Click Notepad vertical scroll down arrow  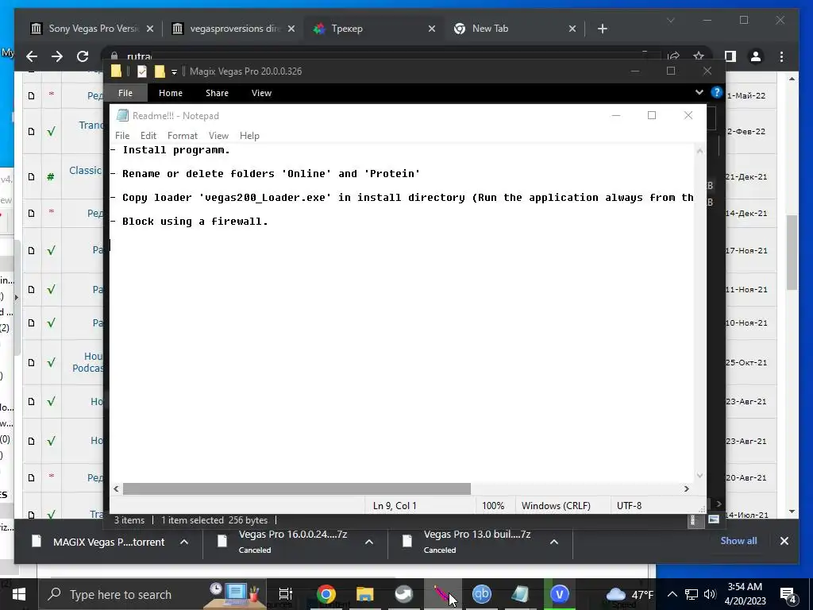699,475
